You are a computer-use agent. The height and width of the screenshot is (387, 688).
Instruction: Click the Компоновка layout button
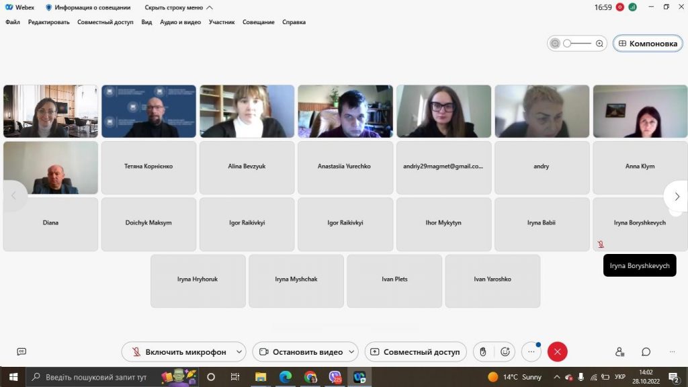[648, 44]
